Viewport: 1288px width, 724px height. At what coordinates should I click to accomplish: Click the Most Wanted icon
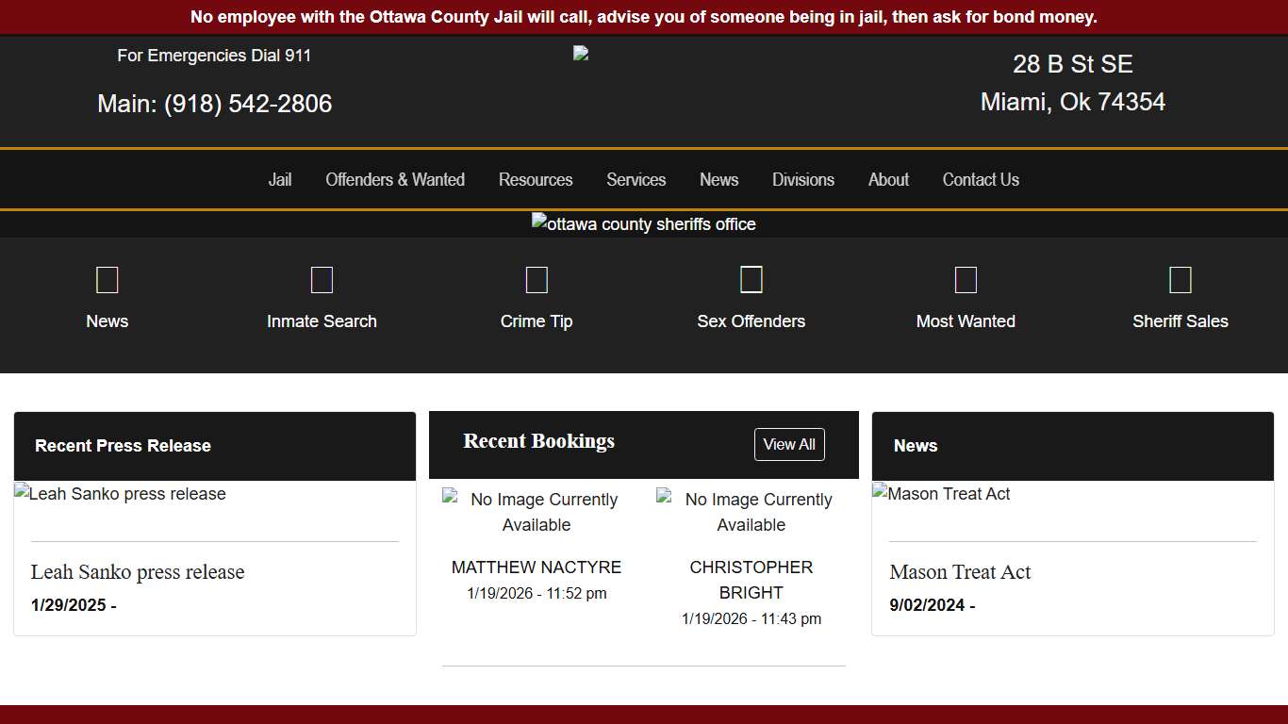tap(966, 279)
